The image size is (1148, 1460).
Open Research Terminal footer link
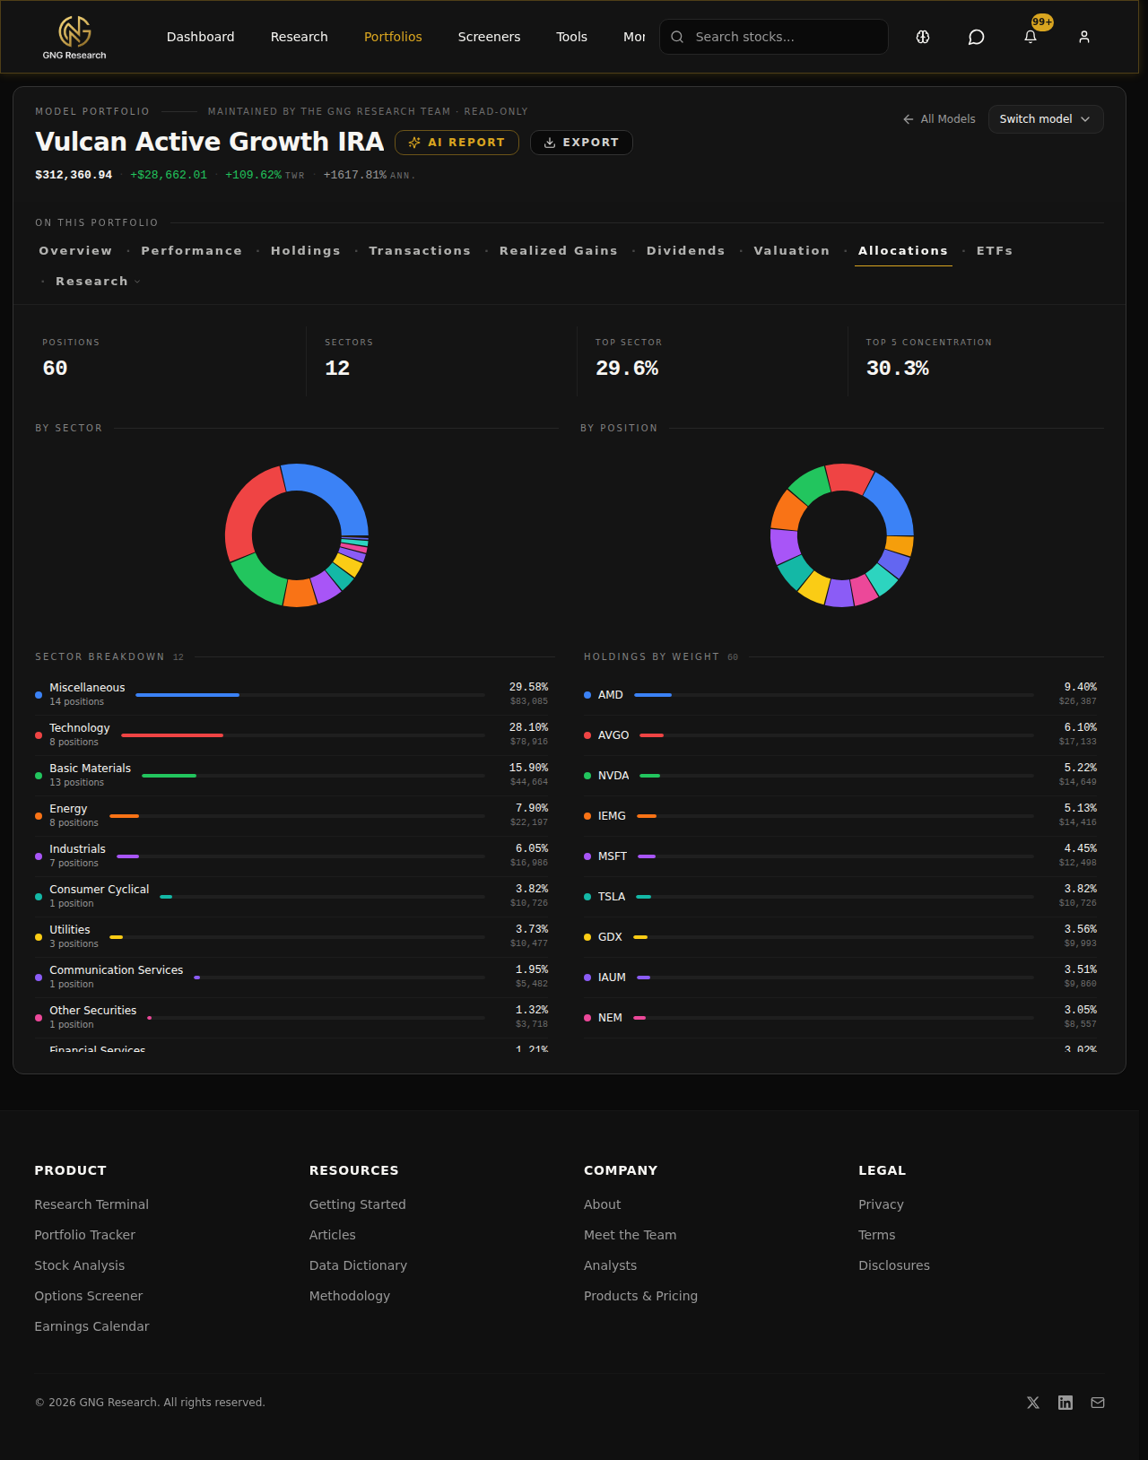coord(91,1204)
